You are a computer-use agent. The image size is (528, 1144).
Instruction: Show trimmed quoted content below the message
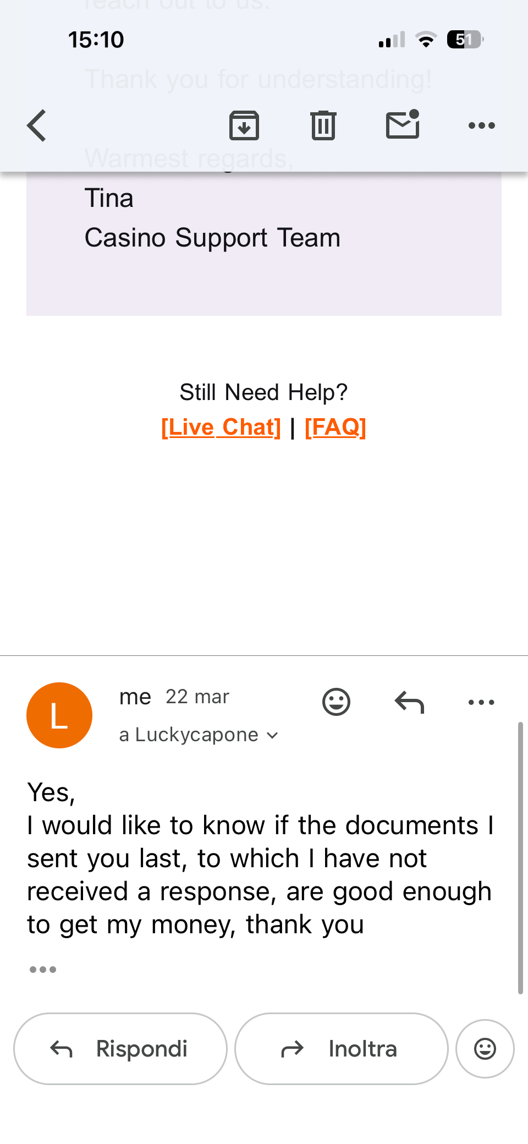(x=43, y=970)
